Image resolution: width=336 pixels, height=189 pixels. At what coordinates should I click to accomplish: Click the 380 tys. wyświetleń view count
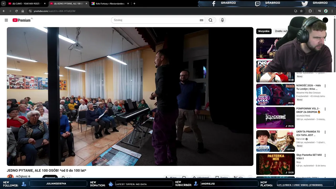(x=305, y=119)
